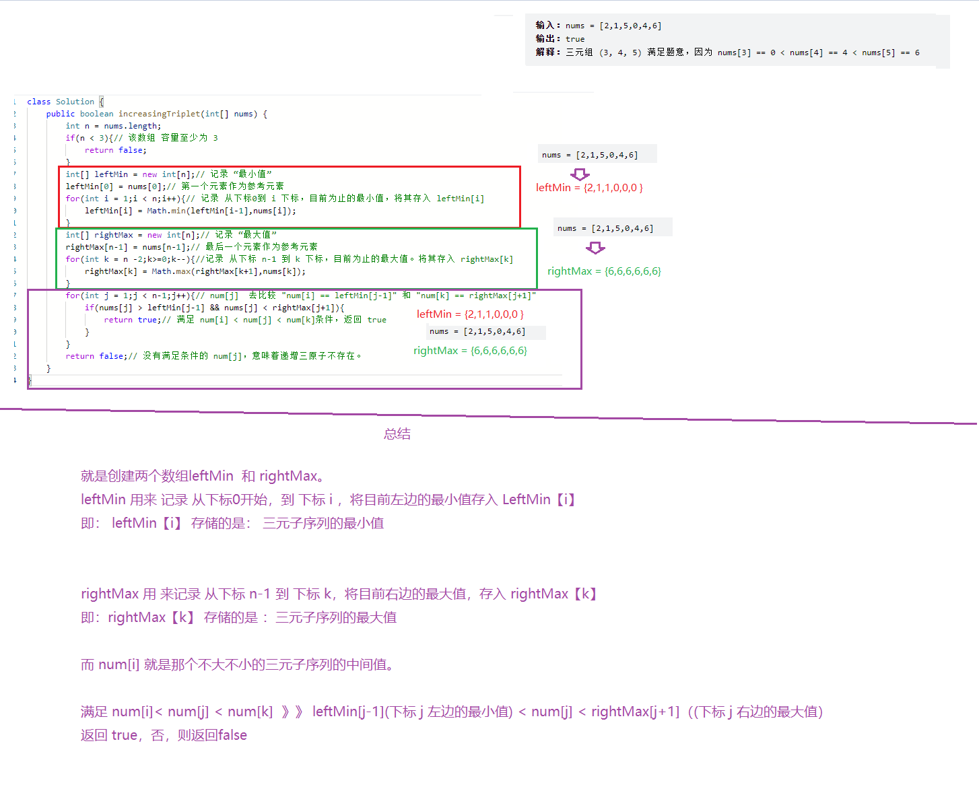Screen dimensions: 979x795
Task: Click the 'if(n < 3){' condition line
Action: tap(141, 138)
